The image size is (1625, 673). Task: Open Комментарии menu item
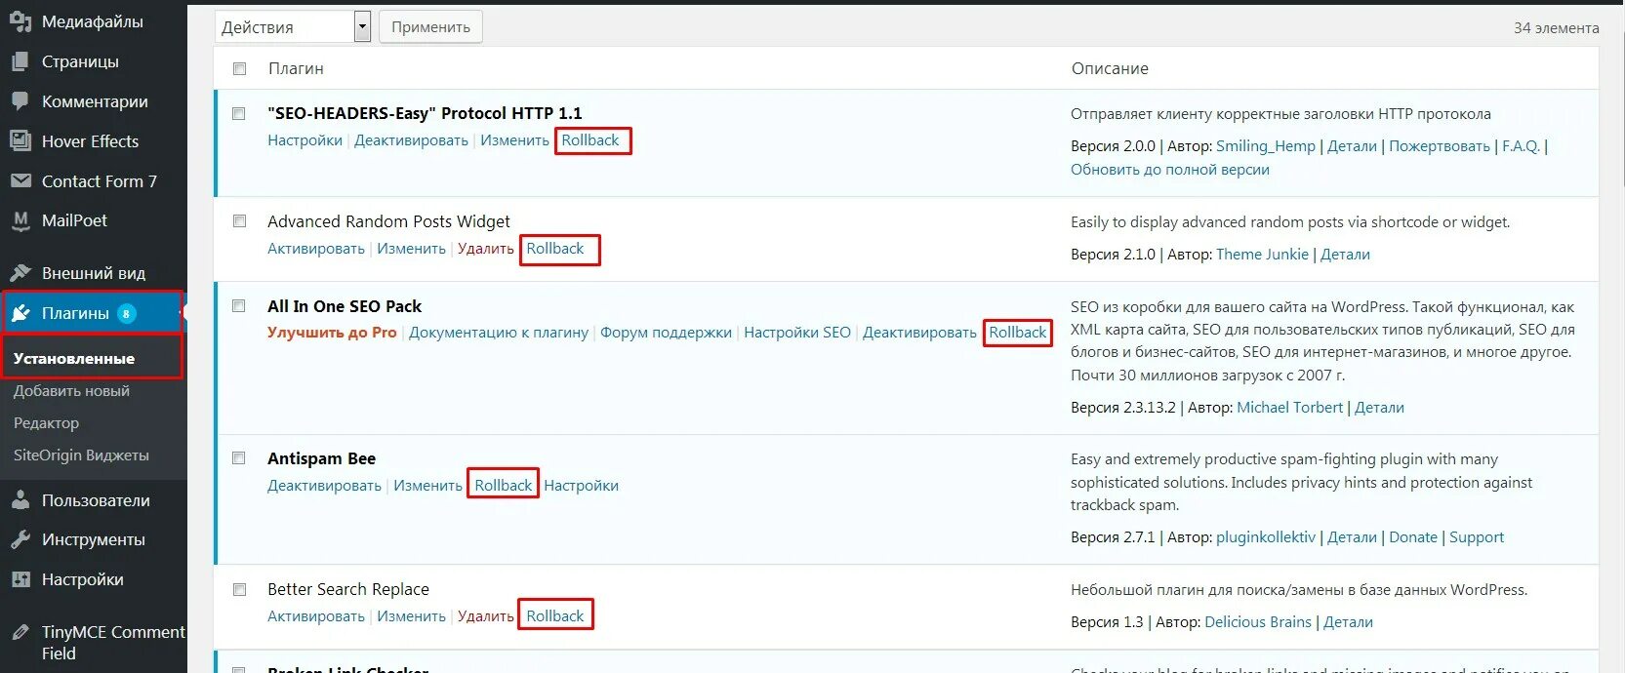pos(95,101)
